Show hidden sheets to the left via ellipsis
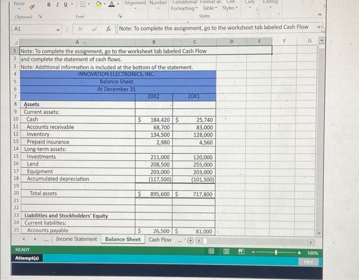 click(x=47, y=240)
